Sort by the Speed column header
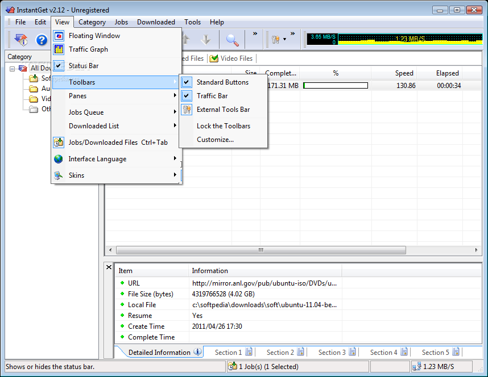The width and height of the screenshot is (488, 377). coord(394,73)
